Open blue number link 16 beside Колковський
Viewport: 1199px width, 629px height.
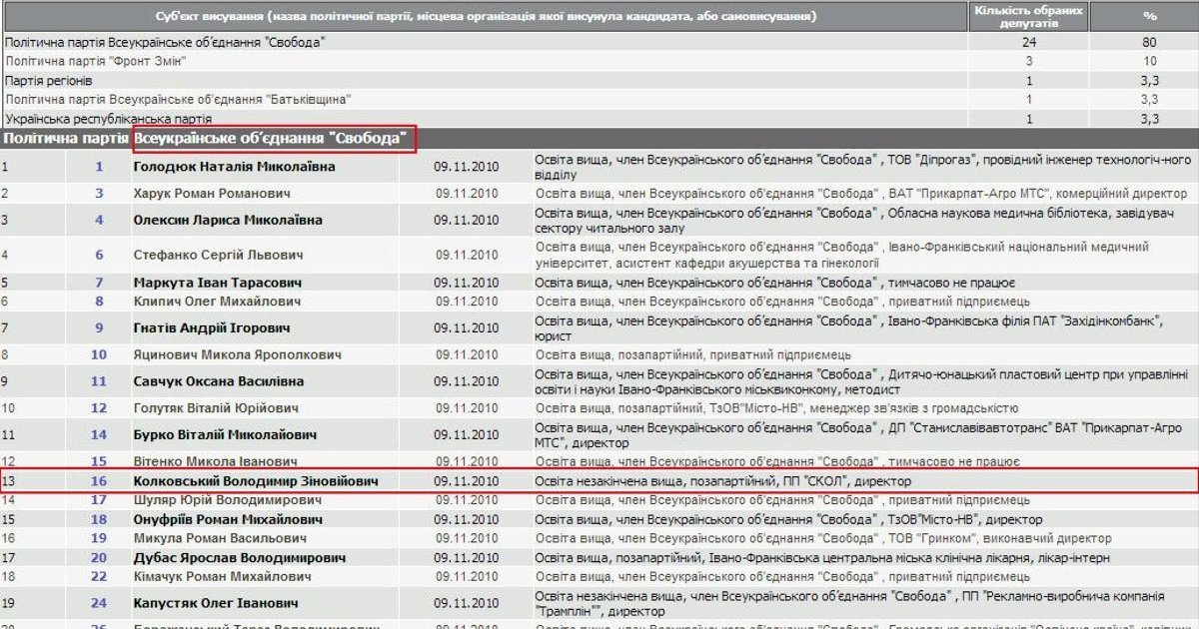click(x=99, y=482)
